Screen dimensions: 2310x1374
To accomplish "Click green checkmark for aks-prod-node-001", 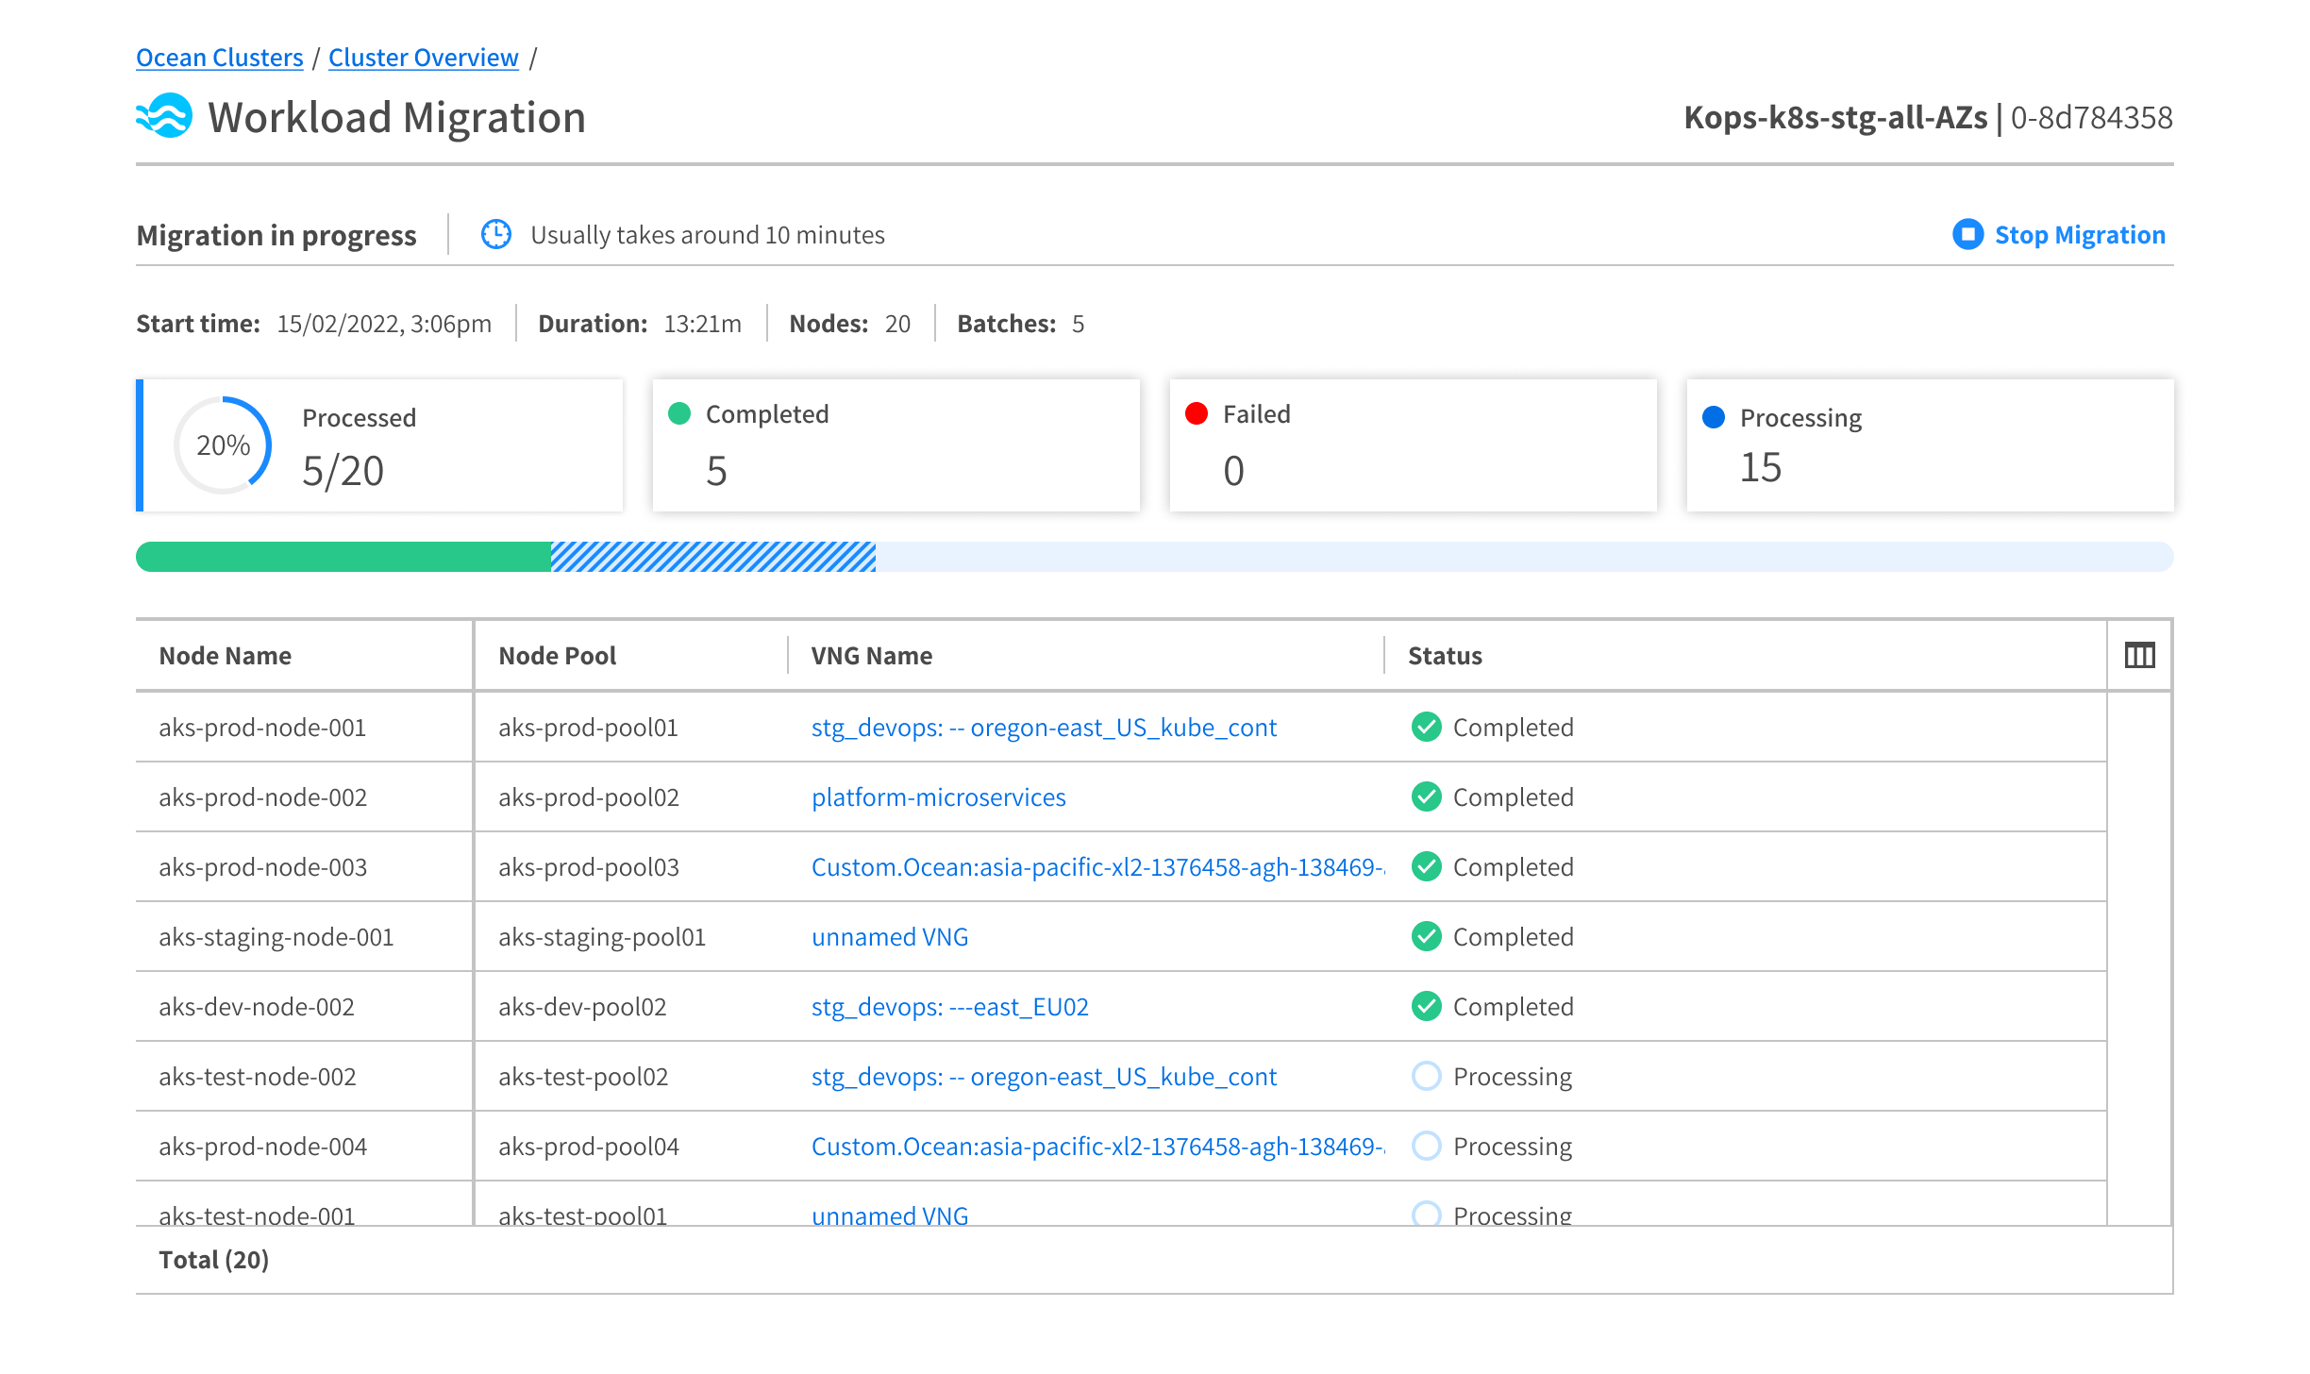I will point(1426,727).
